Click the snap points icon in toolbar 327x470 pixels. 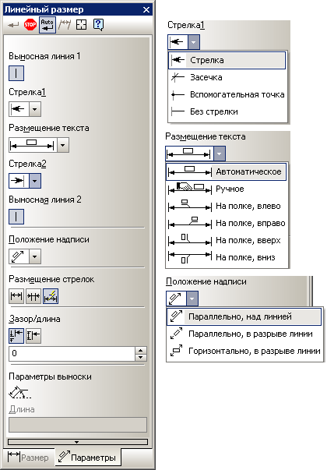81,25
